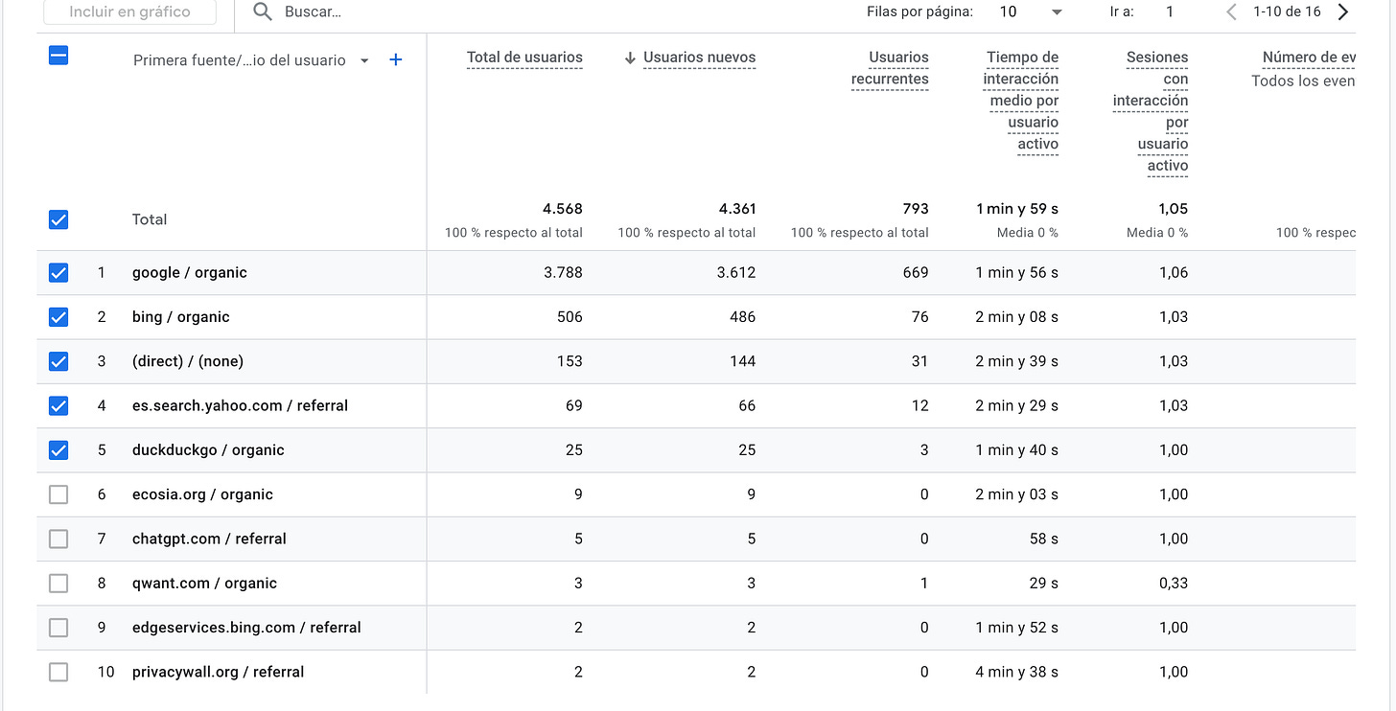
Task: Uncheck the Total row checkbox
Action: pyautogui.click(x=58, y=219)
